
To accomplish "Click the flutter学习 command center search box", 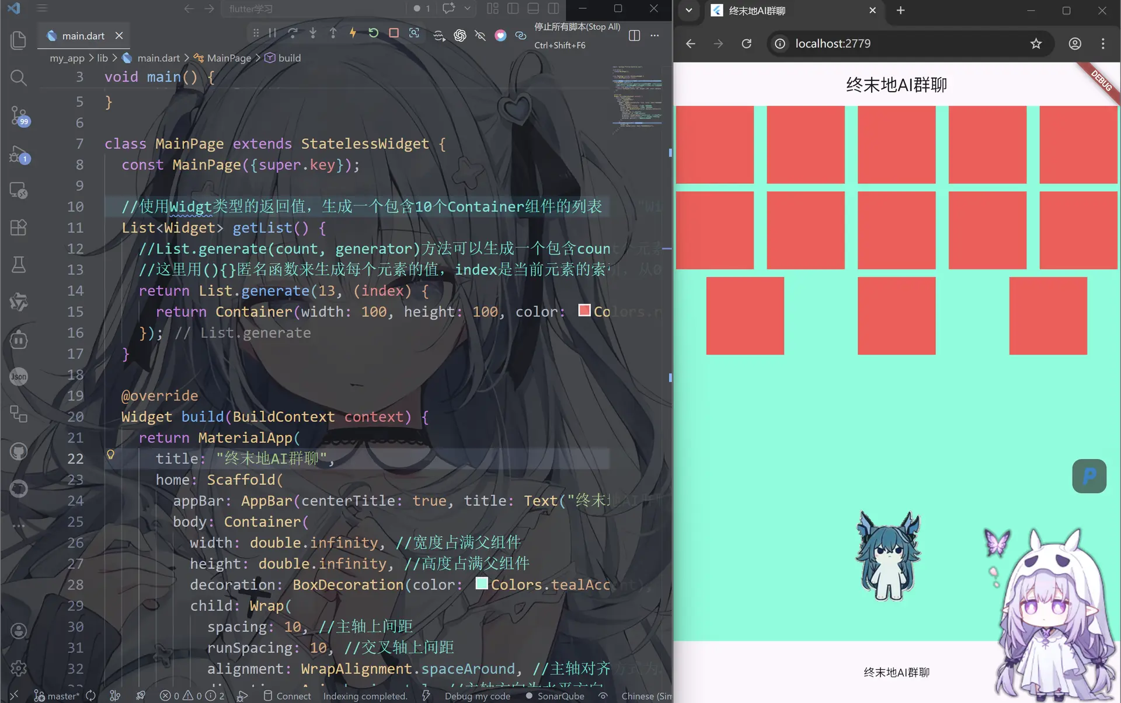I will tap(314, 9).
